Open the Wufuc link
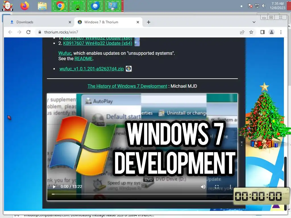Screen dimensions: 291x218 pos(65,53)
